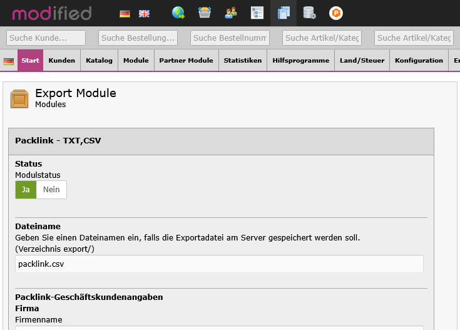Click the highlighted documents modules icon
Image resolution: width=460 pixels, height=330 pixels.
point(284,13)
